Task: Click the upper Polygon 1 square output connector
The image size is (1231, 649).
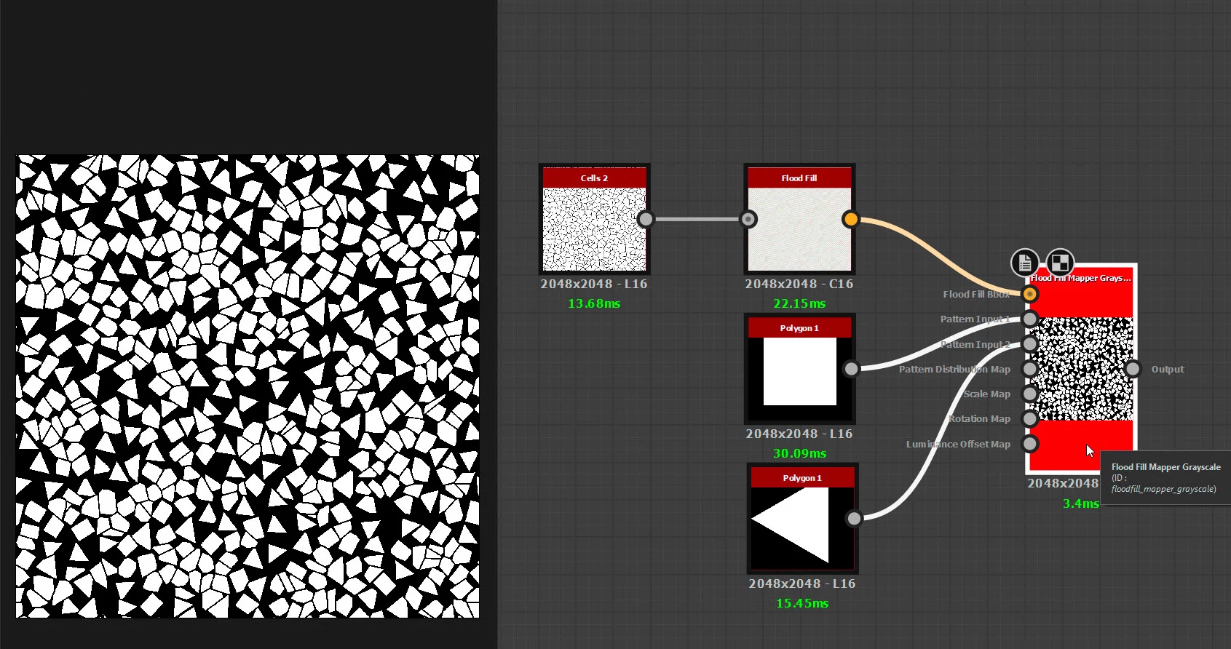Action: click(851, 369)
